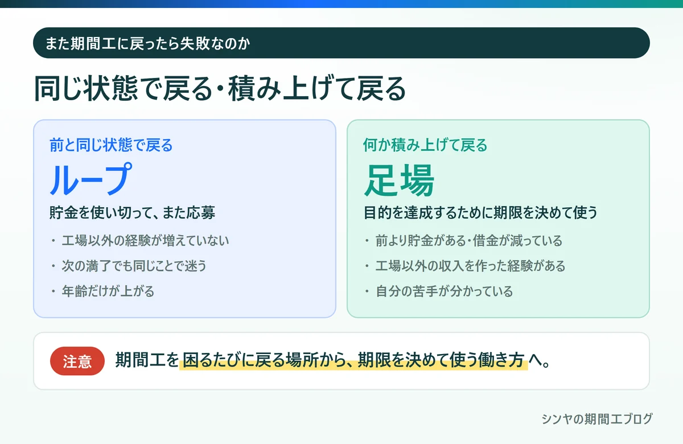Screen dimensions: 683x444
Task: Click the footer text 'シンヤの期間工ブログ'
Action: click(x=596, y=420)
